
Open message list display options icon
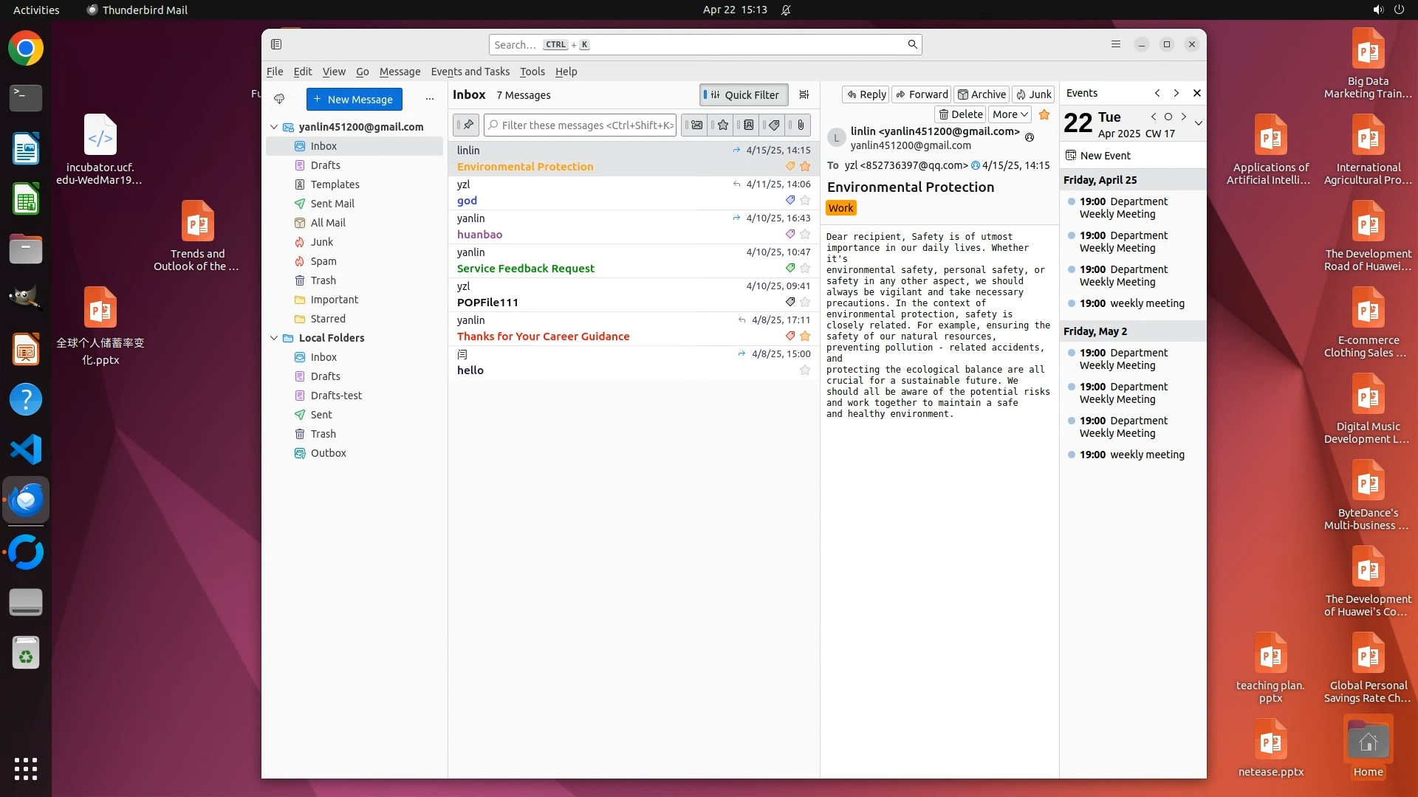(804, 95)
